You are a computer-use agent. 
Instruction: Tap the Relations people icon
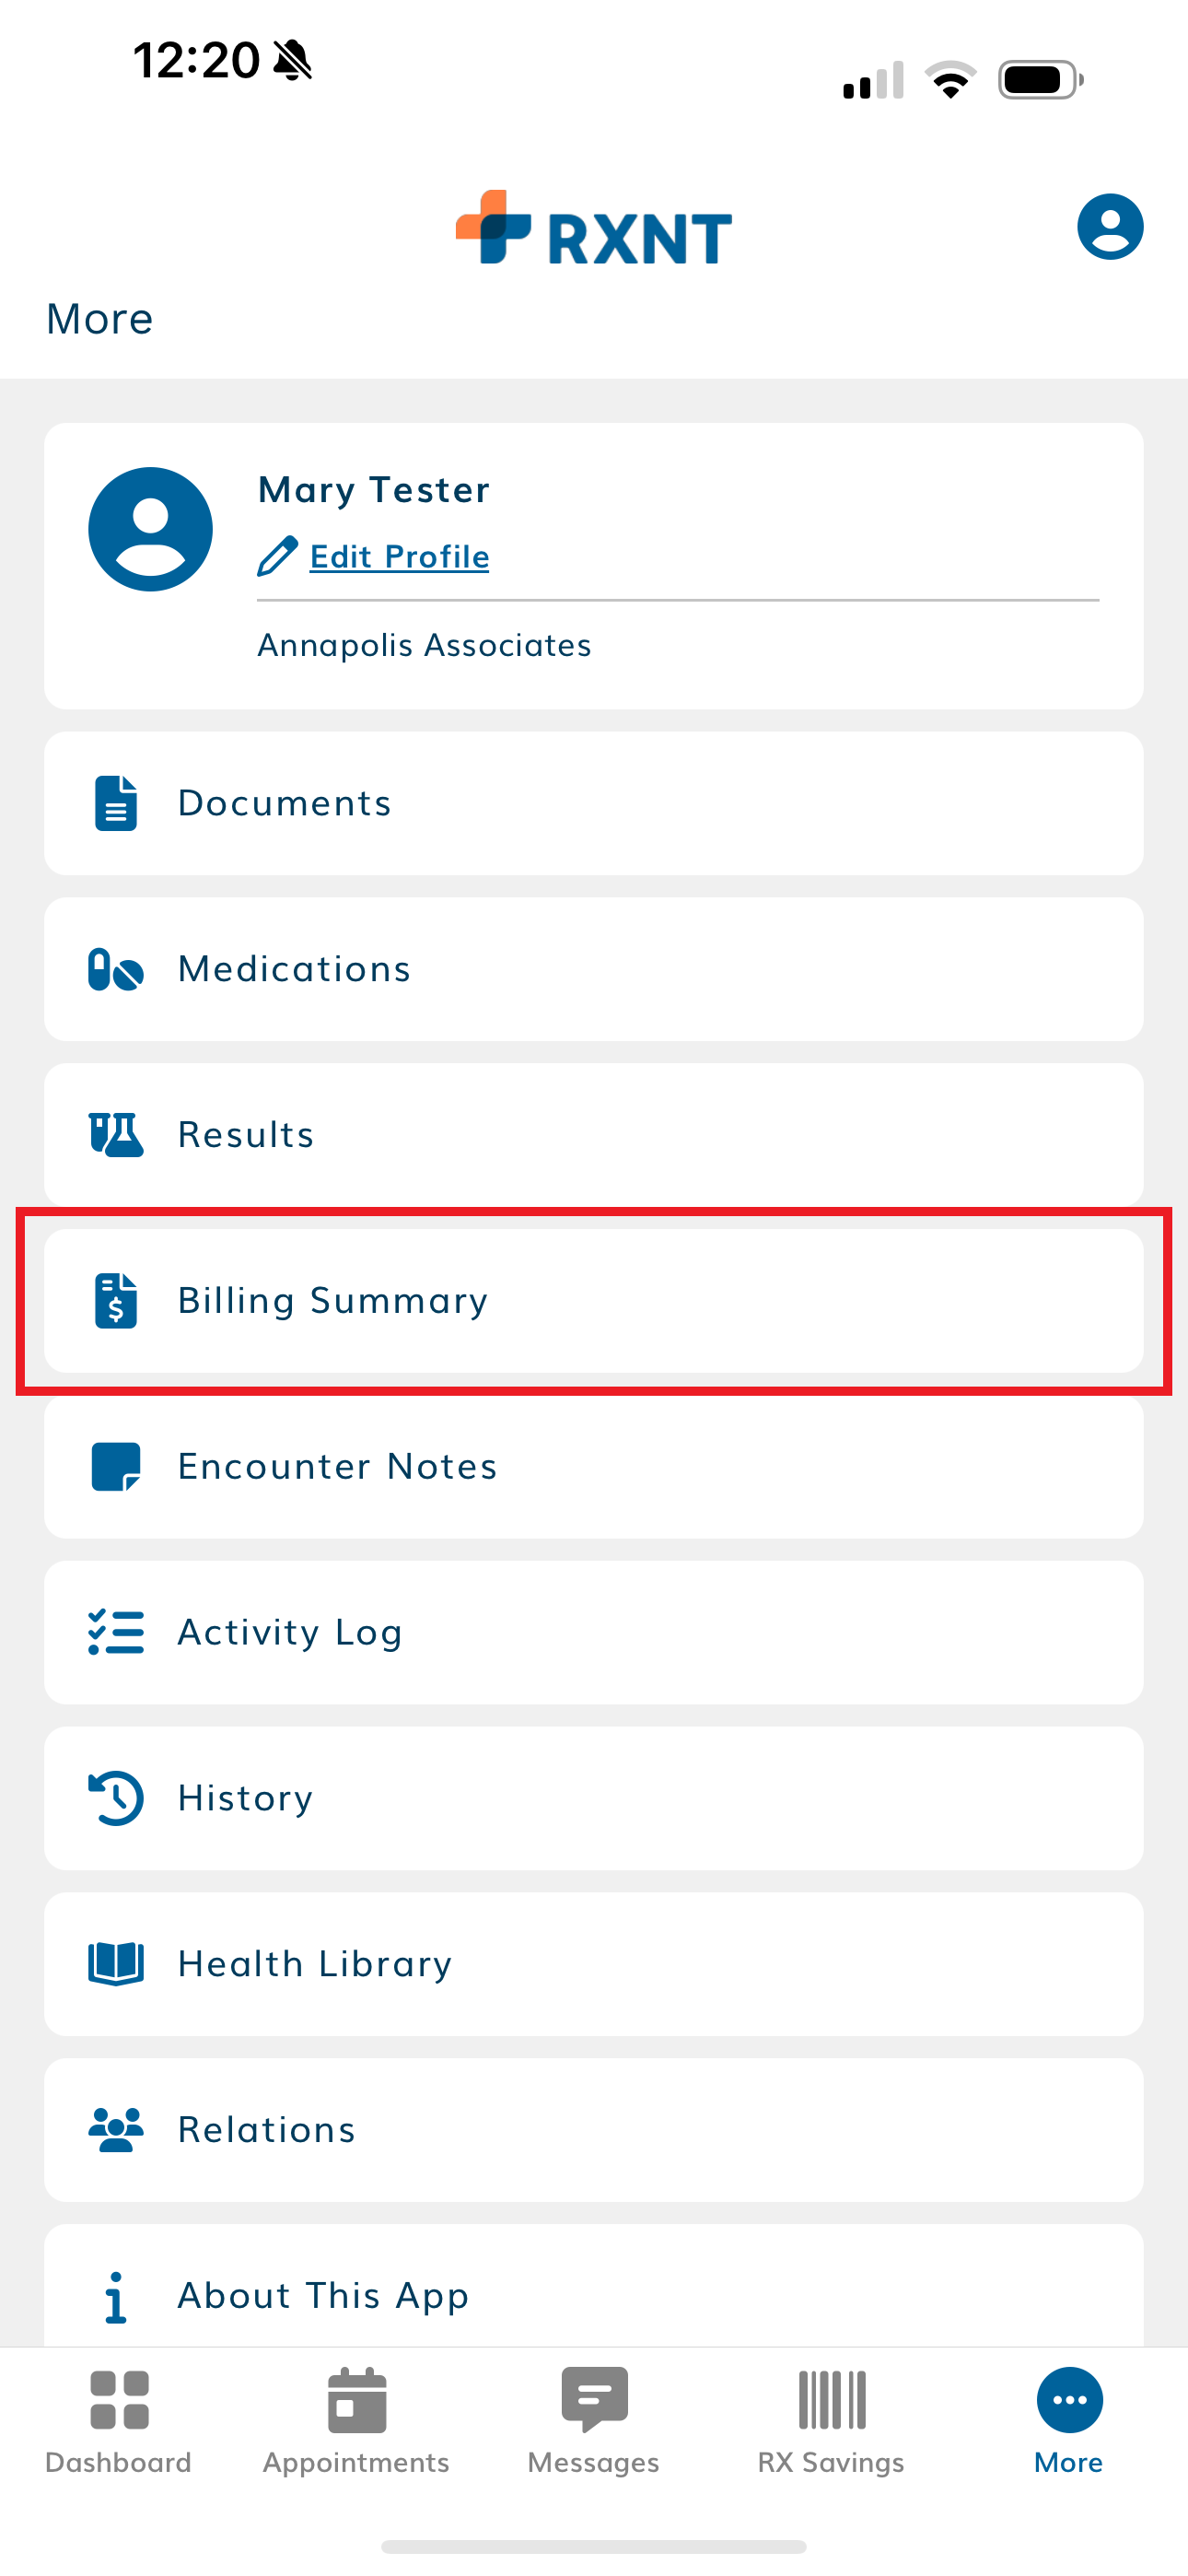click(x=116, y=2129)
